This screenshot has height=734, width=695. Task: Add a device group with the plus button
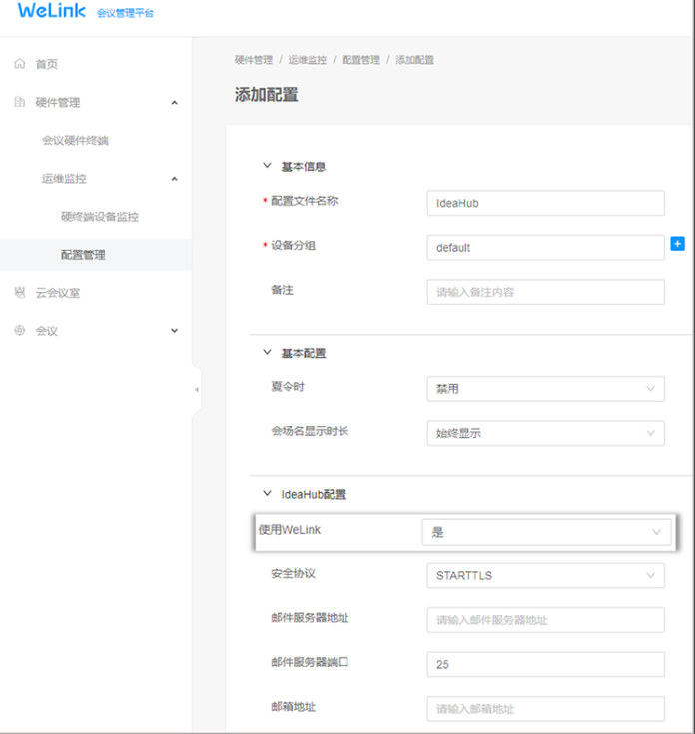click(677, 244)
